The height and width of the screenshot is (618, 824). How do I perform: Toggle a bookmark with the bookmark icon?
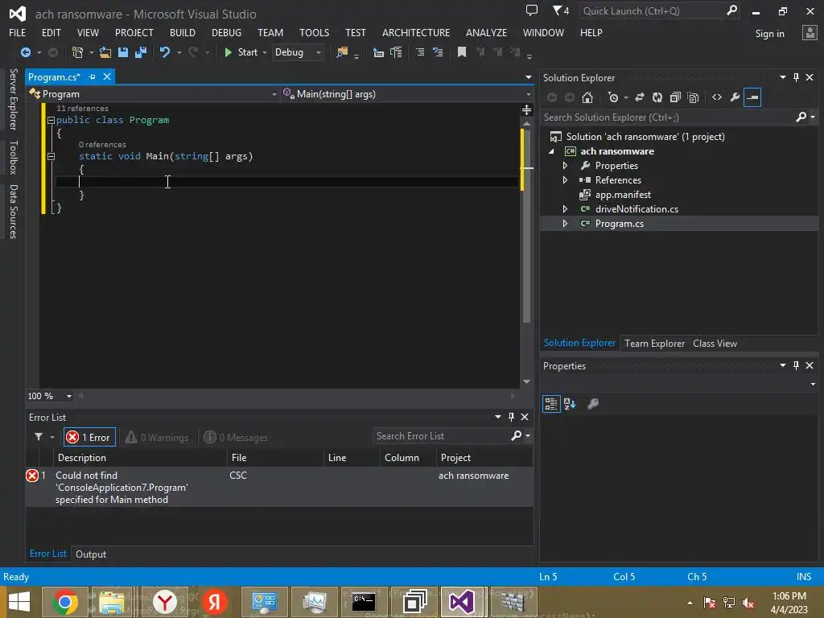[462, 52]
